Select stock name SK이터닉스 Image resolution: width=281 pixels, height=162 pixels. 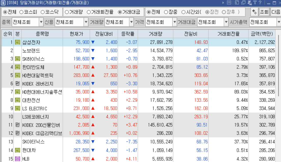tap(33, 142)
